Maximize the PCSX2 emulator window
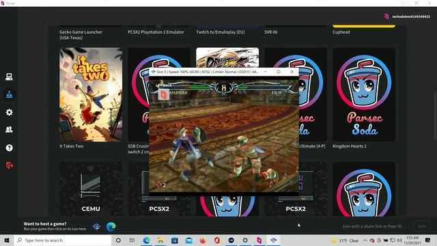Screen dimensions: 437x246 pos(279,72)
